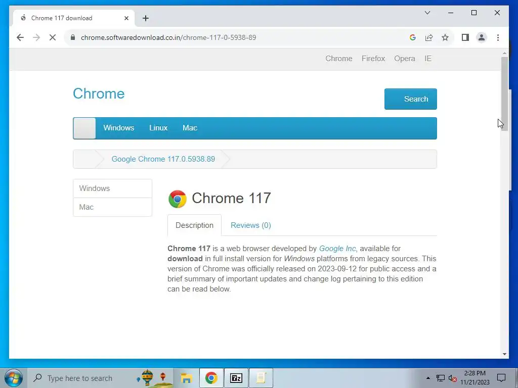
Task: Click the scrollbar down arrow
Action: pos(504,354)
